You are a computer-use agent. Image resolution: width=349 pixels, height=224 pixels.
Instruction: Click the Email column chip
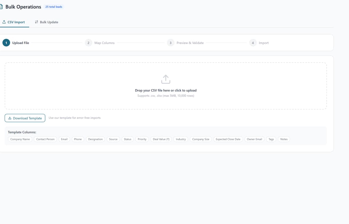point(64,139)
